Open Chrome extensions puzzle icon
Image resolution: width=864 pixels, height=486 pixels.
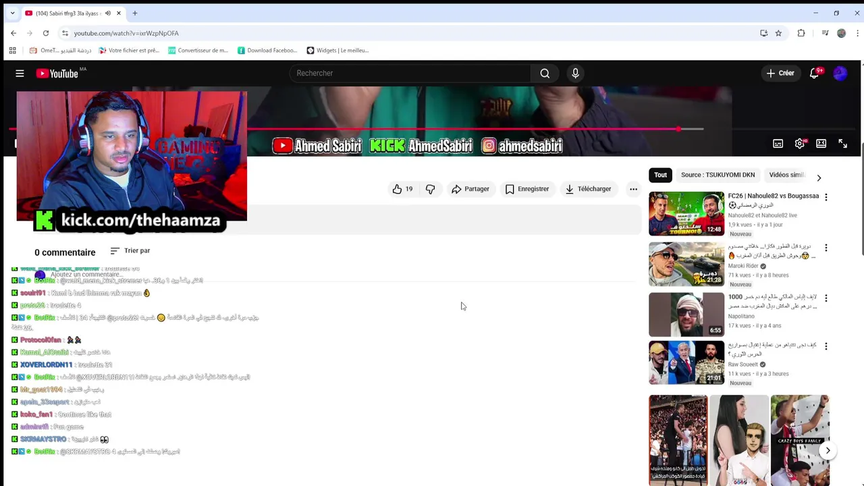(801, 33)
